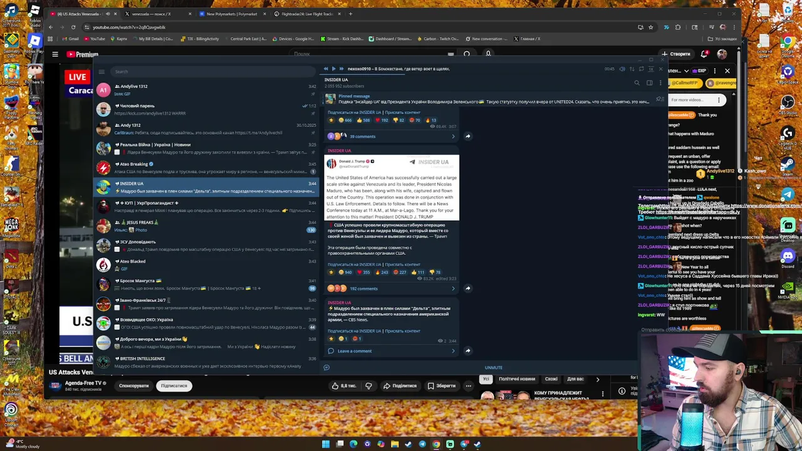This screenshot has width=802, height=451.
Task: Open the Stream - Kick Dashboard bookmark
Action: pyautogui.click(x=342, y=39)
